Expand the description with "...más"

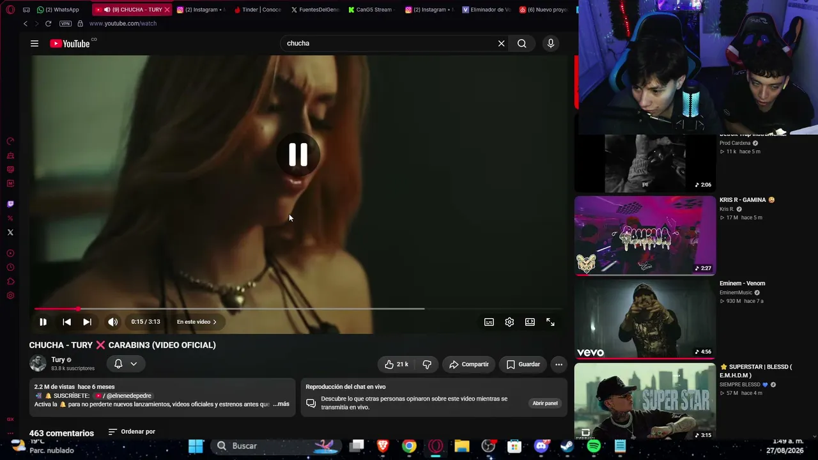[x=281, y=404]
